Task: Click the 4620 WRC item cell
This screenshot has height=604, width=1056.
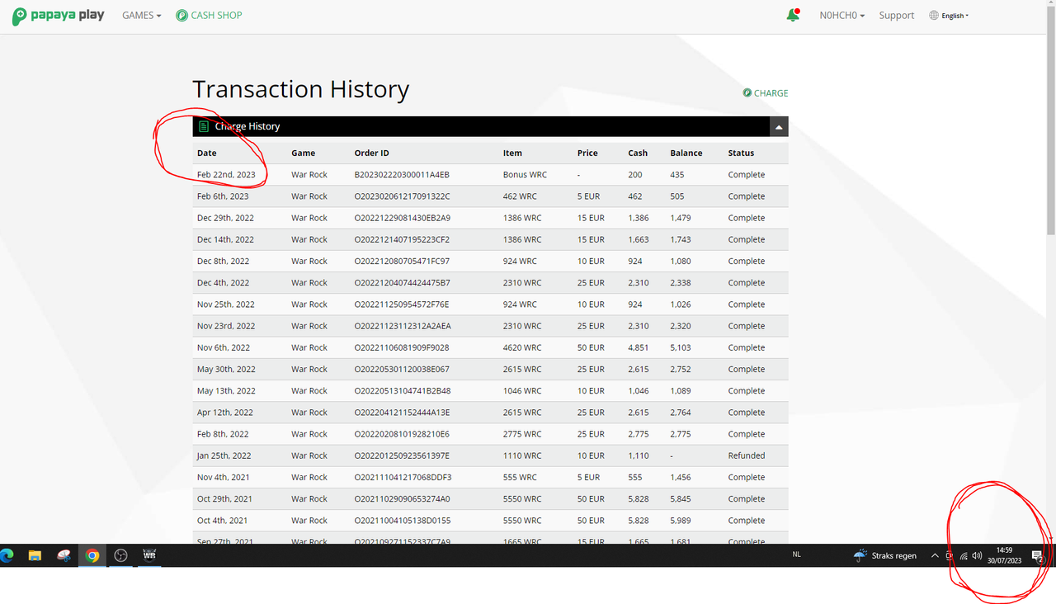Action: coord(522,347)
